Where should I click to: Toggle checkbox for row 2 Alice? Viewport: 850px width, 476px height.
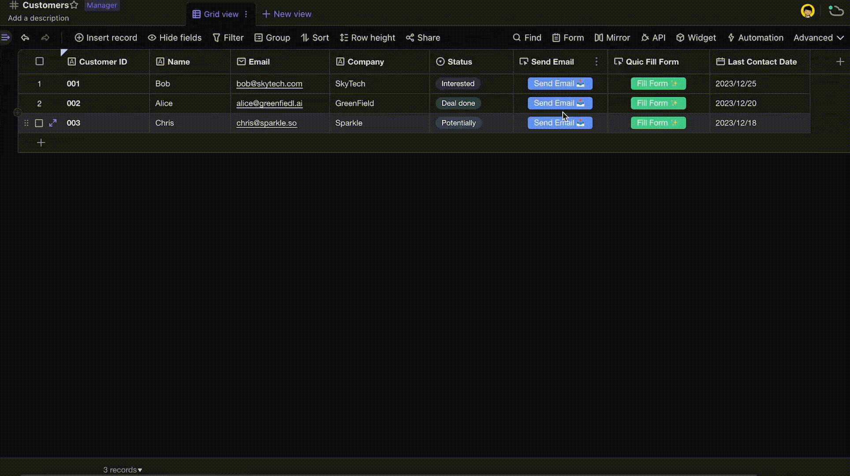click(x=39, y=103)
